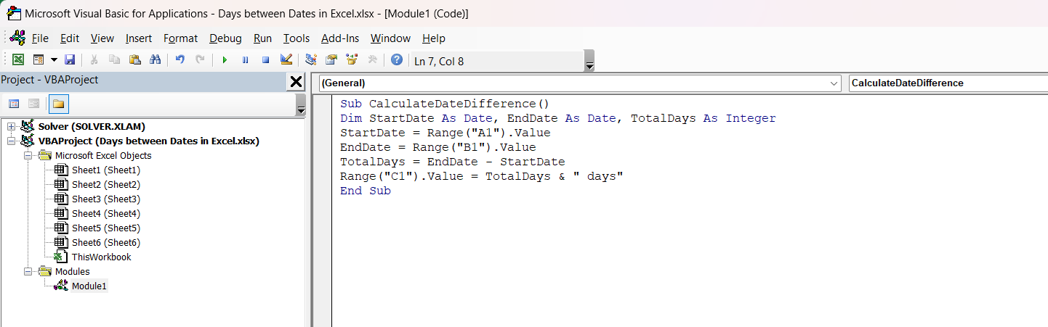1048x327 pixels.
Task: Open the Format menu
Action: click(180, 38)
